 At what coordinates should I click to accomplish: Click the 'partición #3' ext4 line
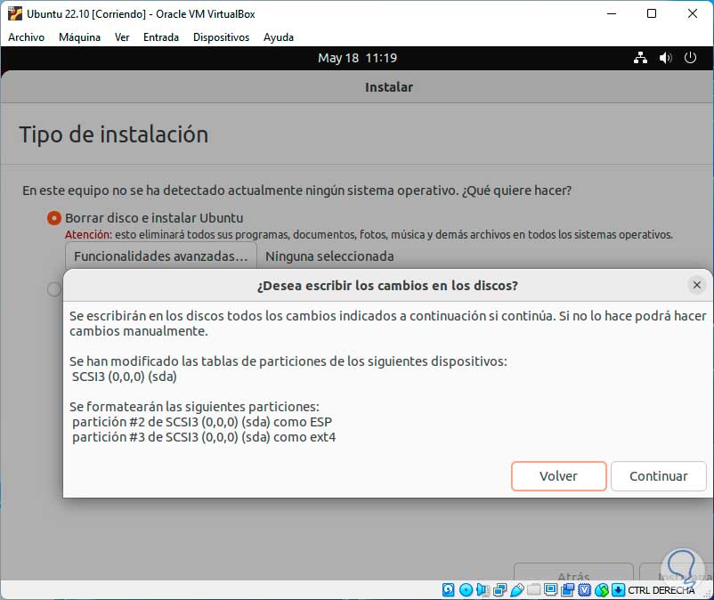(204, 437)
